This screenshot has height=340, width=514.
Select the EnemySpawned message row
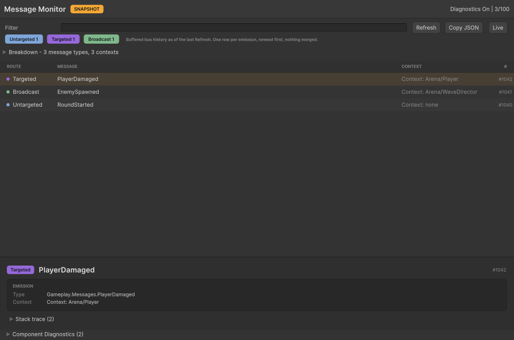(257, 92)
